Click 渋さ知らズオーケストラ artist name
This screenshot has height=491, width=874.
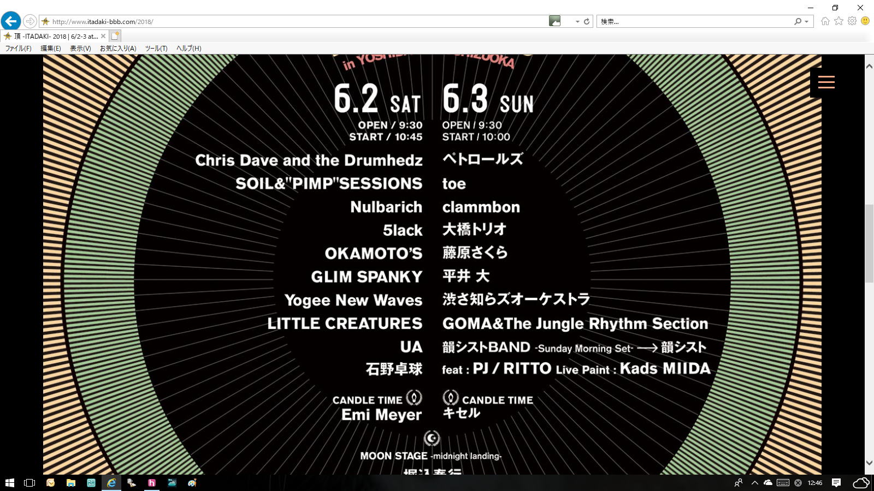516,300
